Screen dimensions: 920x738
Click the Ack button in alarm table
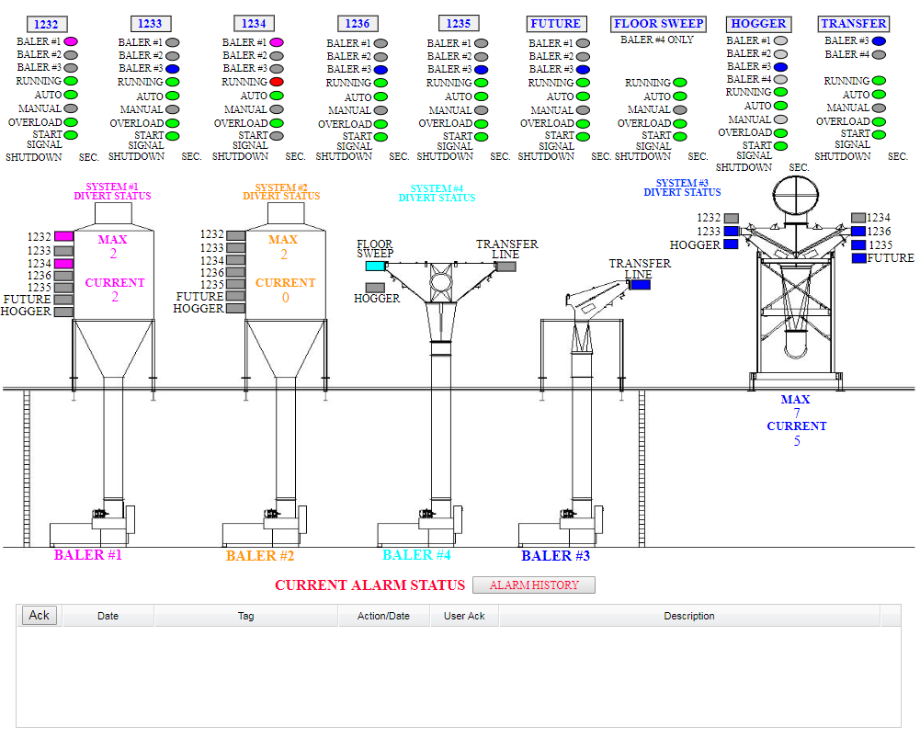pos(40,616)
